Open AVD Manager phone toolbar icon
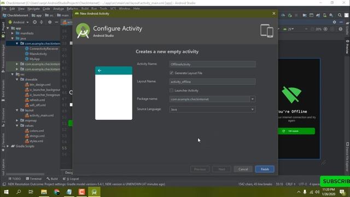The height and width of the screenshot is (197, 350). click(324, 15)
